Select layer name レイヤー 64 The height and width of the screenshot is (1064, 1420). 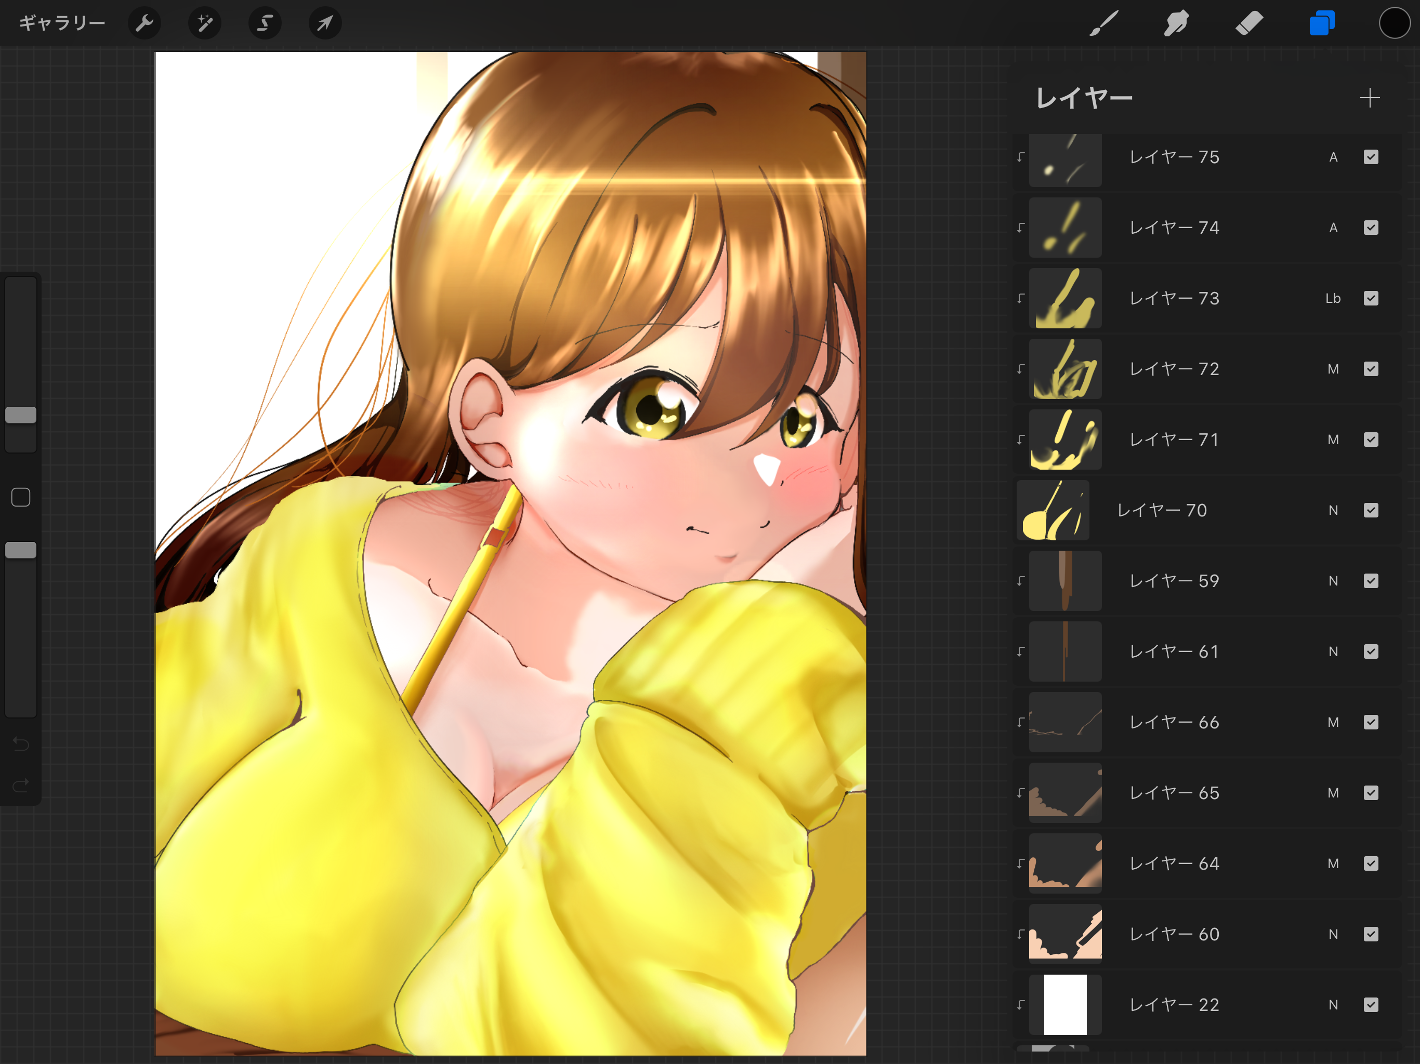point(1174,863)
